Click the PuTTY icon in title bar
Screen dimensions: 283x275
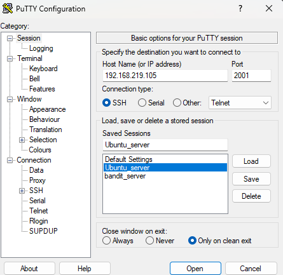pyautogui.click(x=8, y=9)
